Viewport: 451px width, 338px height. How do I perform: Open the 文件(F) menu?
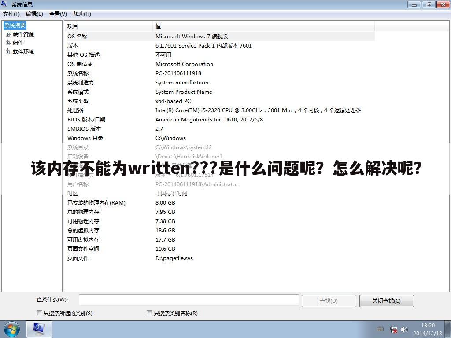coord(11,14)
